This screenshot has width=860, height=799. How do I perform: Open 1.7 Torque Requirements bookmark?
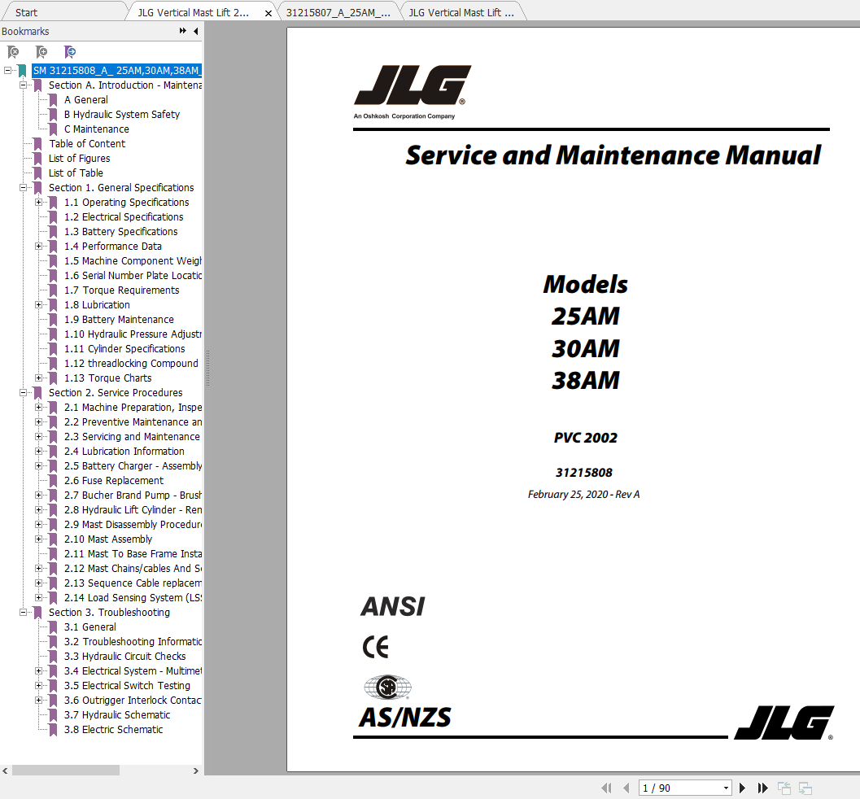[122, 290]
